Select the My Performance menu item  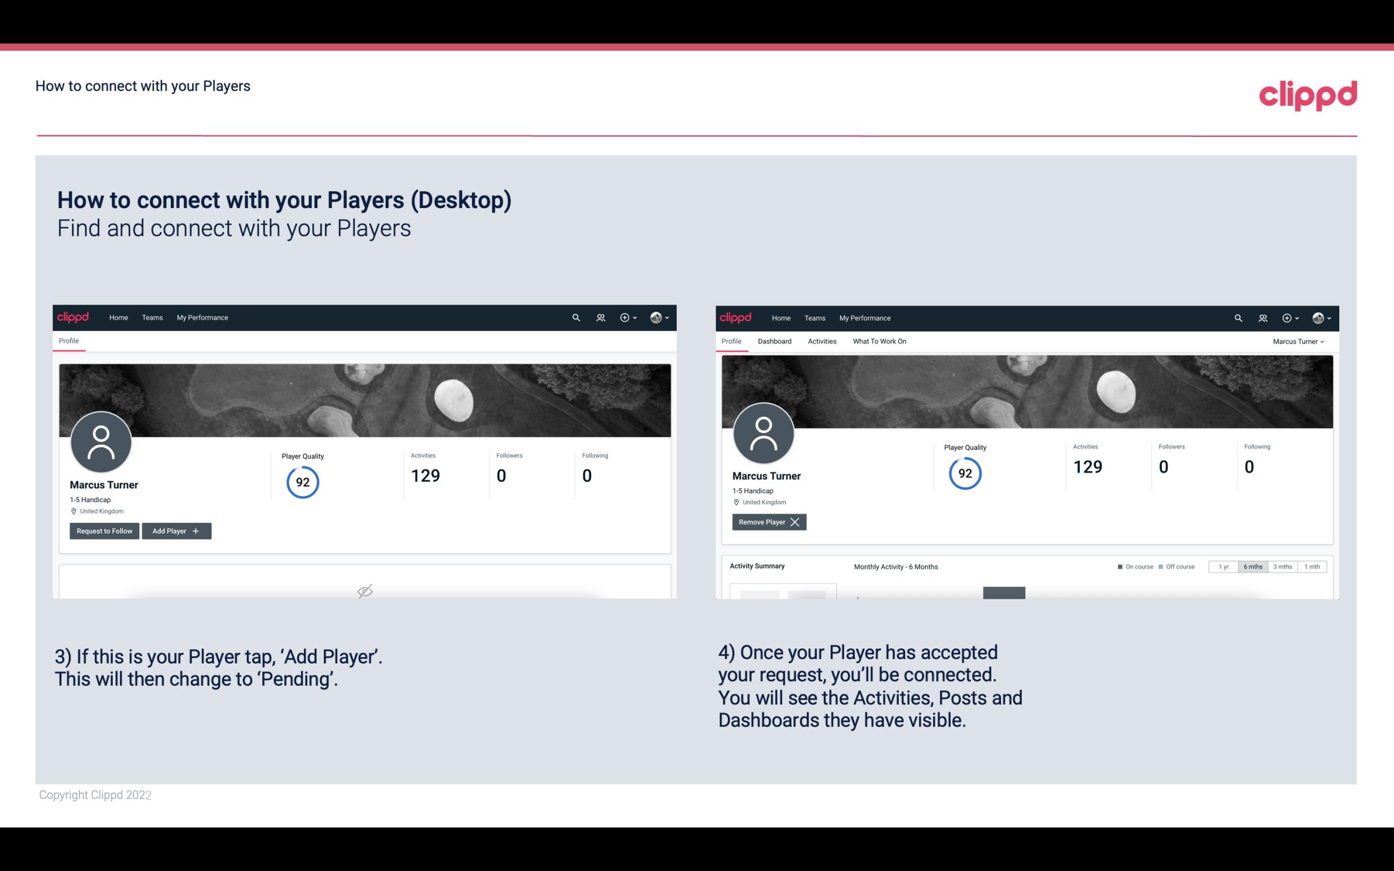click(202, 317)
